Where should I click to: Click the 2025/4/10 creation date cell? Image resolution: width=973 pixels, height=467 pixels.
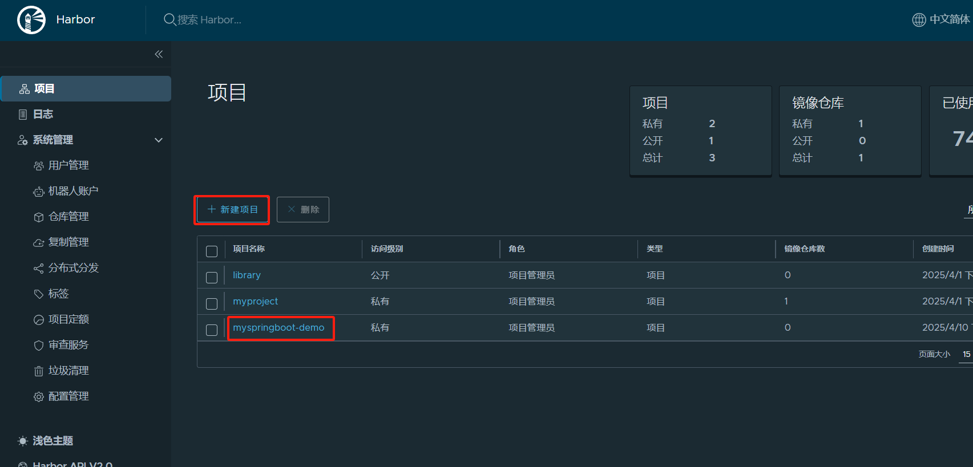point(947,327)
